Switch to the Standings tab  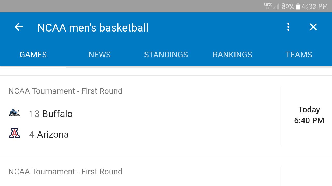[166, 55]
